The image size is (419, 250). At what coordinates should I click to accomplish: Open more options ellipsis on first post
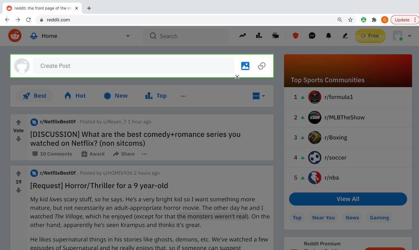pos(145,154)
